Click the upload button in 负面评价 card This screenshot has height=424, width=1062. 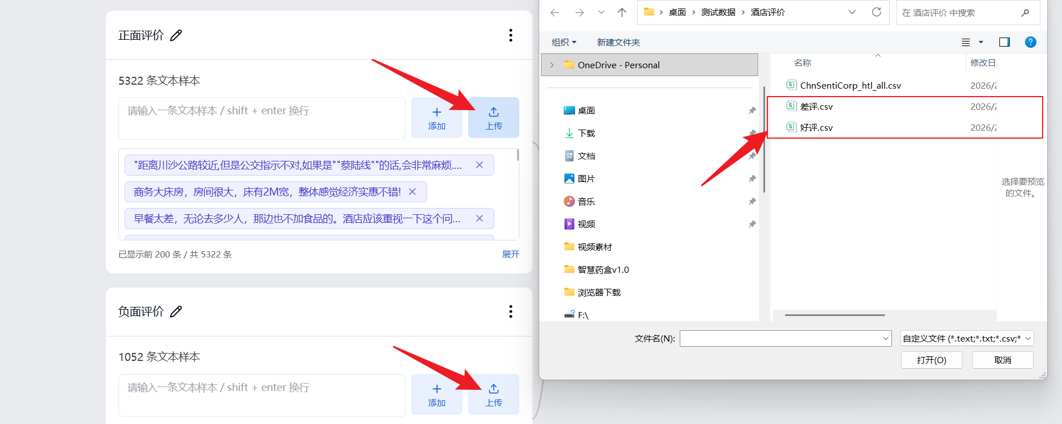coord(493,394)
